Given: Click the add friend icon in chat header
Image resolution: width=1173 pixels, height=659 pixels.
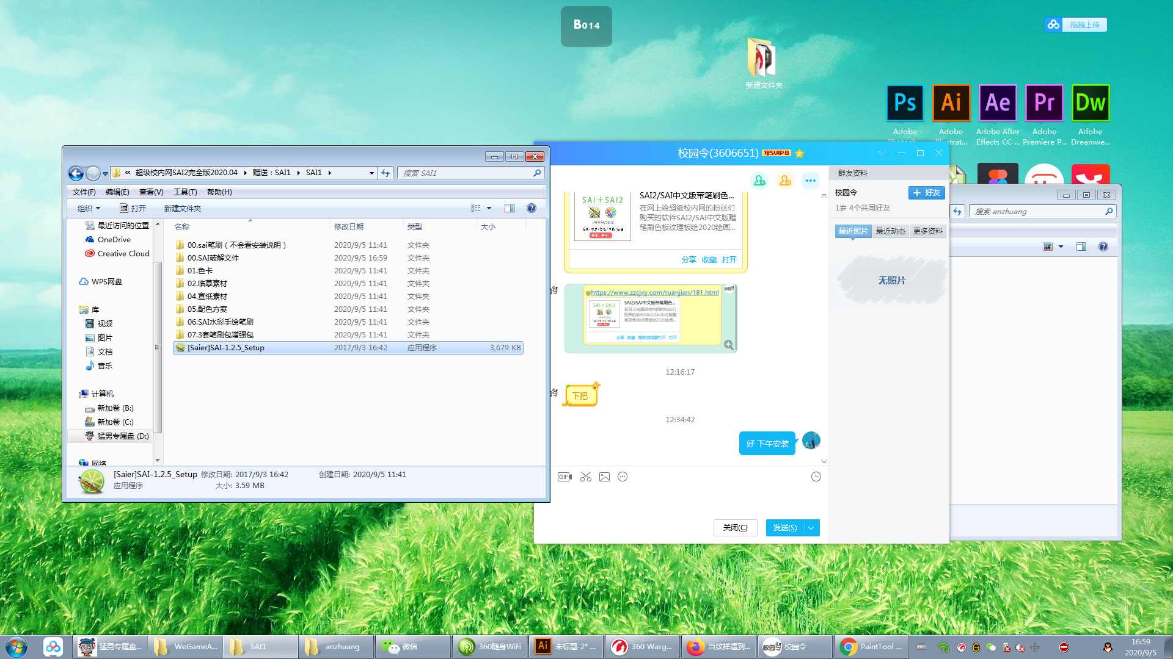Looking at the screenshot, I should 759,181.
